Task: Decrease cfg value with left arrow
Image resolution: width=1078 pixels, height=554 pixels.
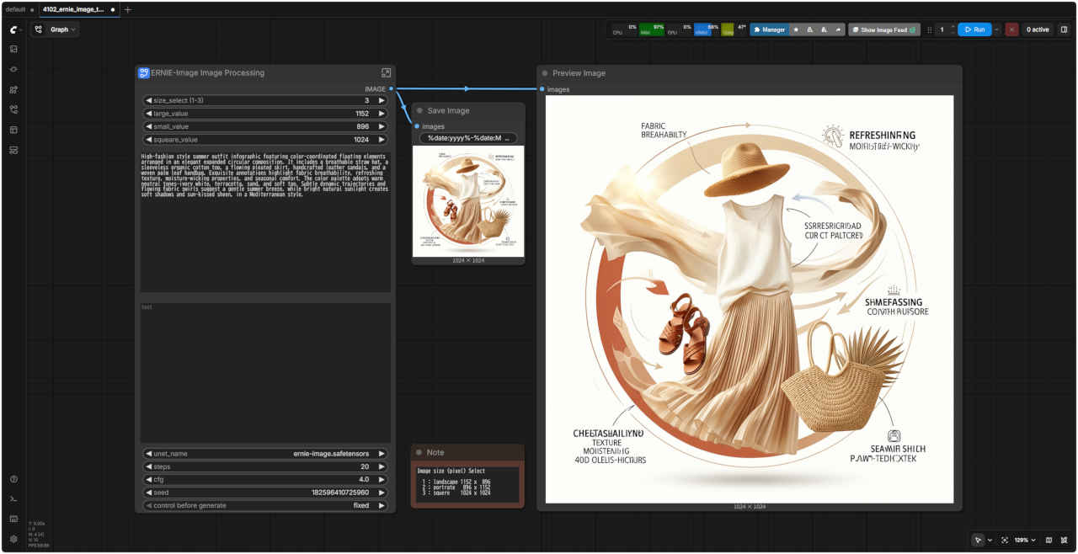Action: click(x=149, y=479)
